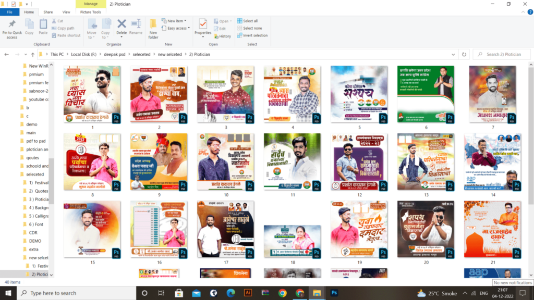Viewport: 534px width, 300px height.
Task: Open the Copy to dropdown
Action: pyautogui.click(x=105, y=29)
